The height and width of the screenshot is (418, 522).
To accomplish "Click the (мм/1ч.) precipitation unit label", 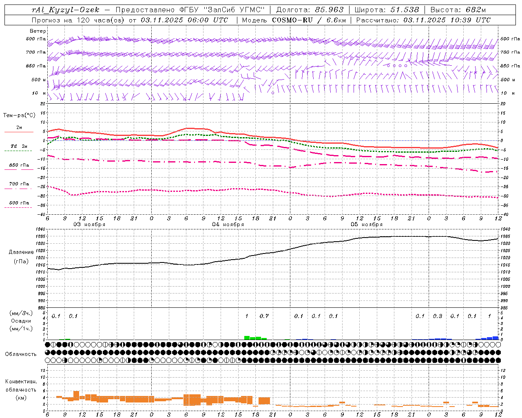I will point(20,328).
